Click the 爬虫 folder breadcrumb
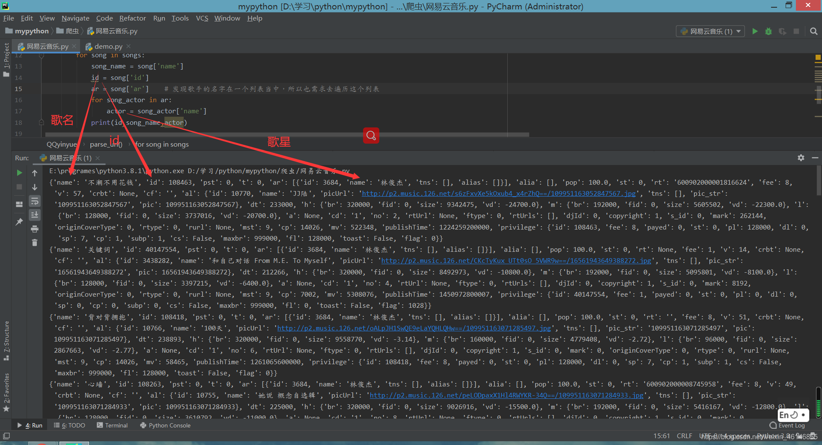 coord(68,31)
